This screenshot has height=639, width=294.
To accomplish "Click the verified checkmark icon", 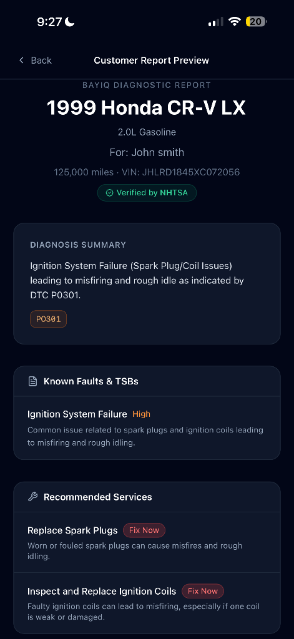I will [x=109, y=193].
